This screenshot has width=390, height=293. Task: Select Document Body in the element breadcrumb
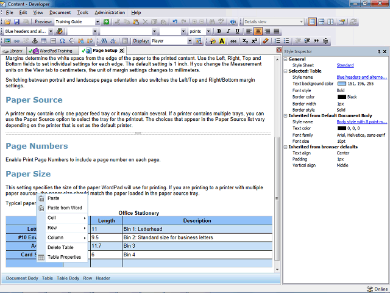click(x=22, y=278)
